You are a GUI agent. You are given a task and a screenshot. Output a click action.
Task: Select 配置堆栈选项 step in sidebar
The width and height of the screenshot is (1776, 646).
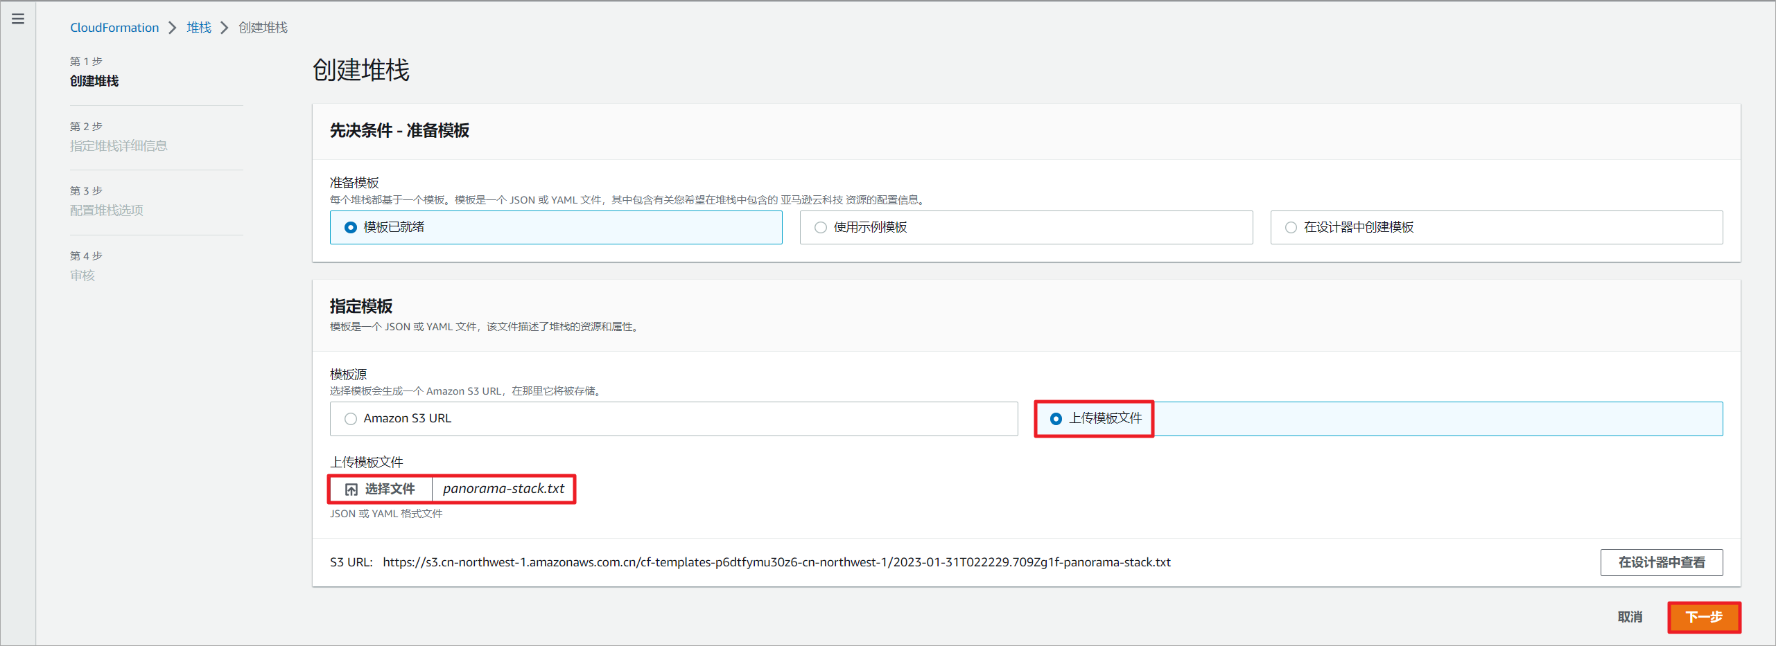click(x=106, y=210)
